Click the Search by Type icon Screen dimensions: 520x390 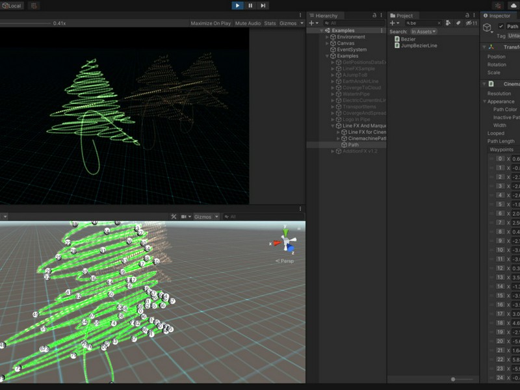coord(448,23)
